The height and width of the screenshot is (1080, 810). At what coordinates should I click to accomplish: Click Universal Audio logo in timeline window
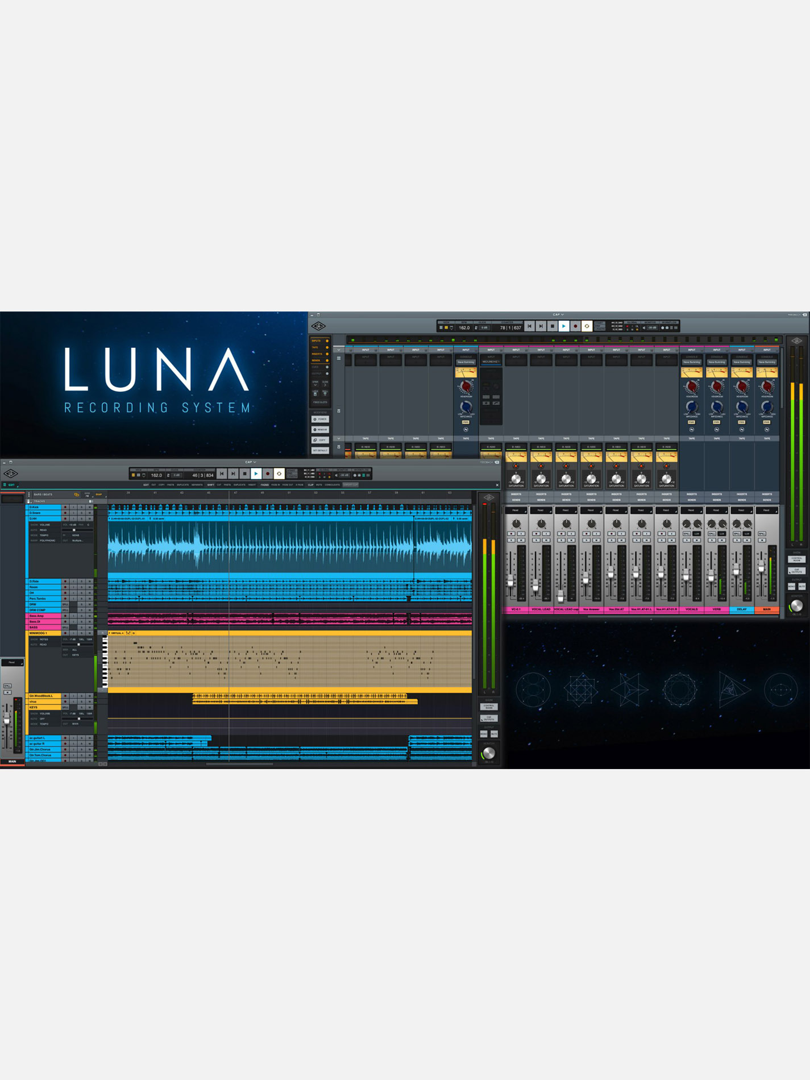click(11, 473)
